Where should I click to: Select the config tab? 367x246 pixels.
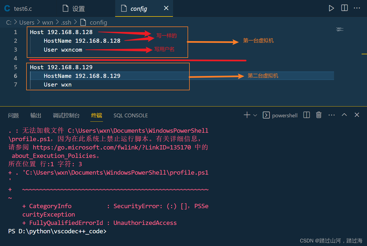tap(144, 8)
